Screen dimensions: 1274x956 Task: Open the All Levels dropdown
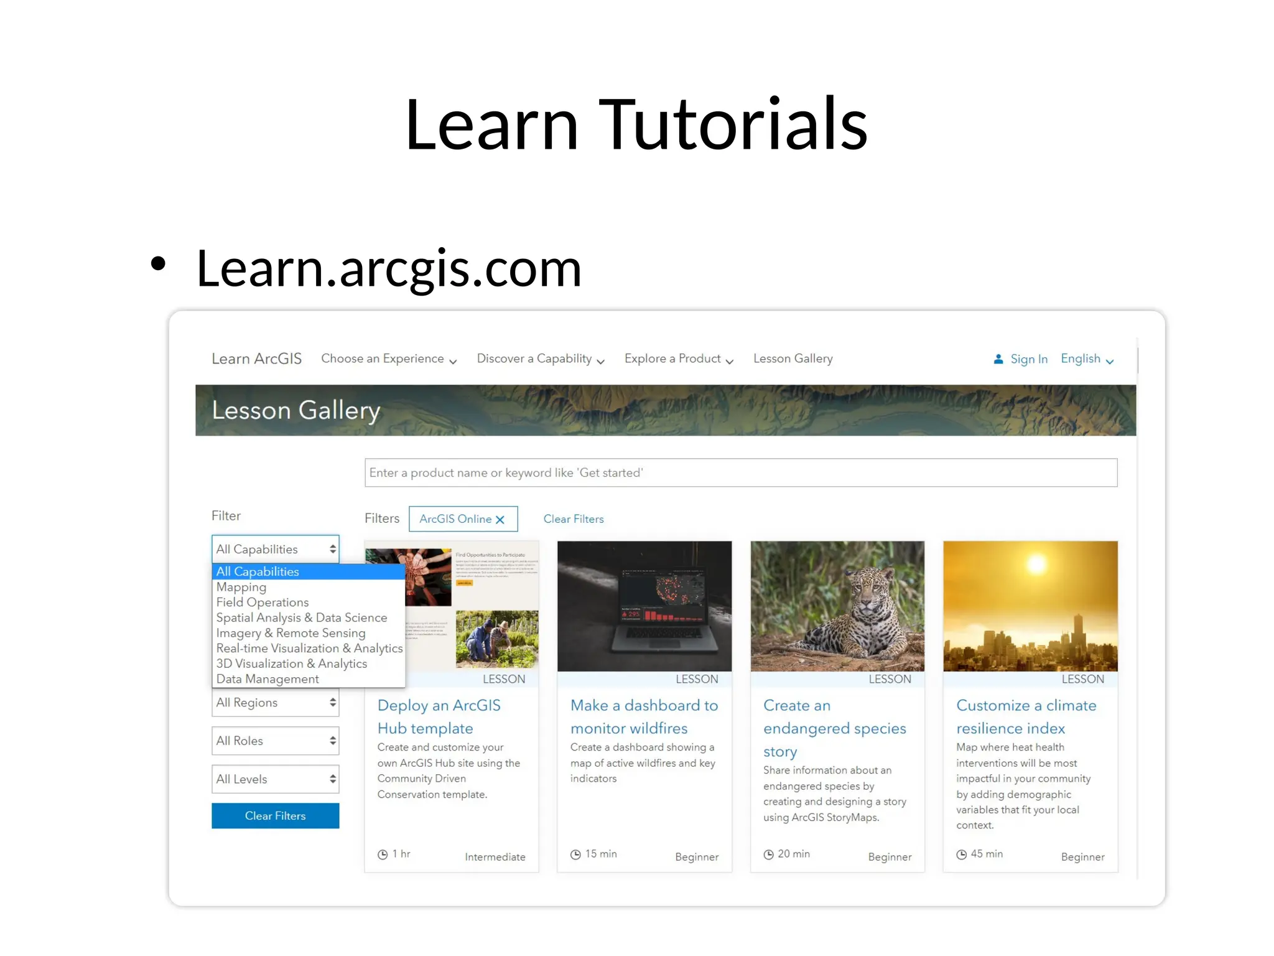pos(276,779)
